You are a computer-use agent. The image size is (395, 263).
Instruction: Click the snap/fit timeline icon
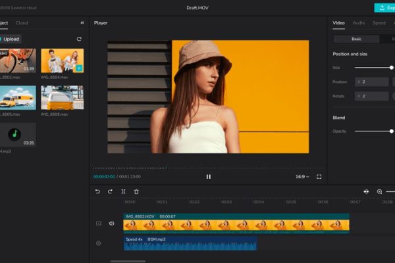(x=367, y=191)
